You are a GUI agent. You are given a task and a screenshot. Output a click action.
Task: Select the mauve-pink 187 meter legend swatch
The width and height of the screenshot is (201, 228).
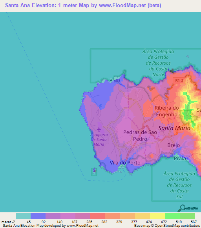[x=83, y=216]
